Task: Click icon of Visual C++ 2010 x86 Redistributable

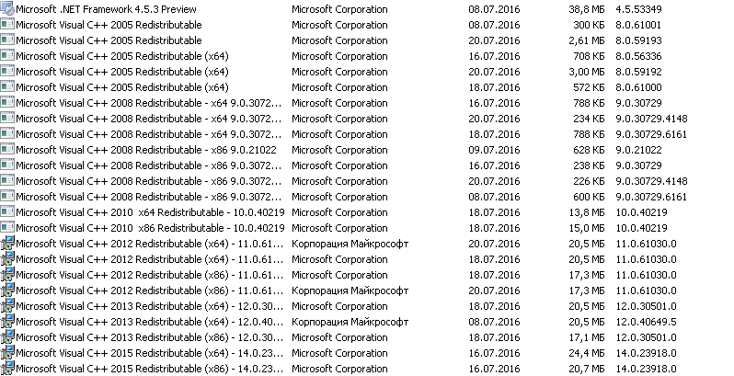Action: tap(7, 228)
